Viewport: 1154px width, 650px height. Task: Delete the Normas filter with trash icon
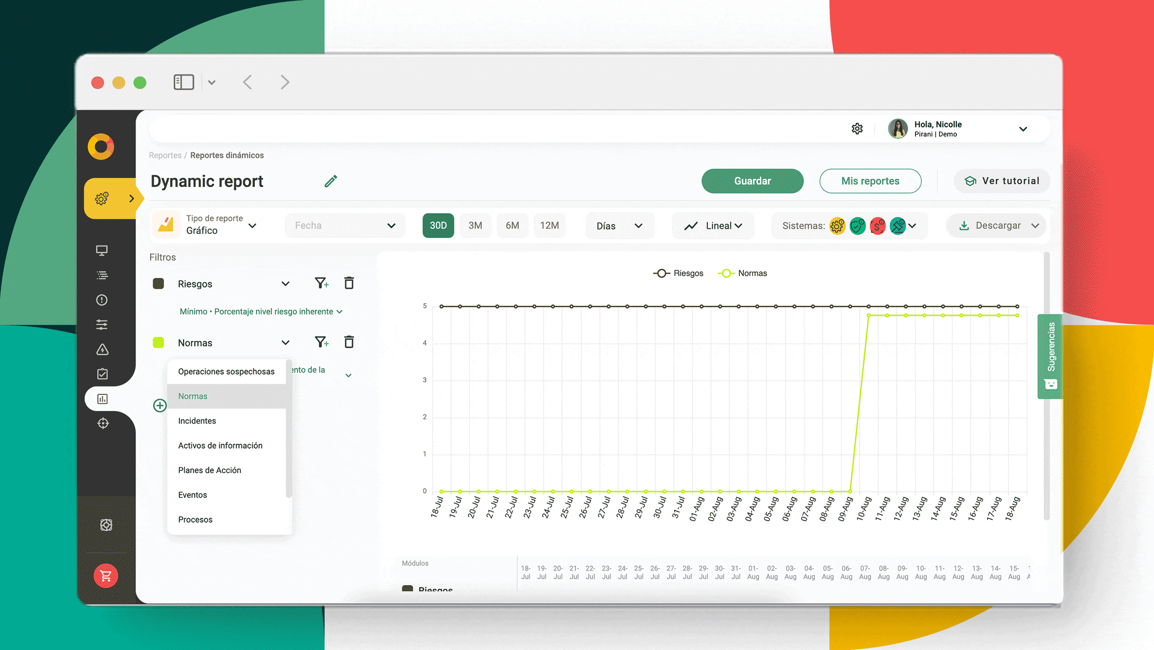point(349,342)
